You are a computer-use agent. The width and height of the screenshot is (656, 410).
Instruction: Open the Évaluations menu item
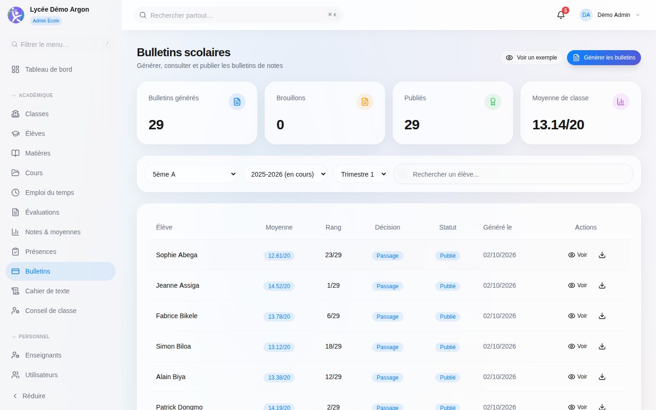tap(60, 212)
